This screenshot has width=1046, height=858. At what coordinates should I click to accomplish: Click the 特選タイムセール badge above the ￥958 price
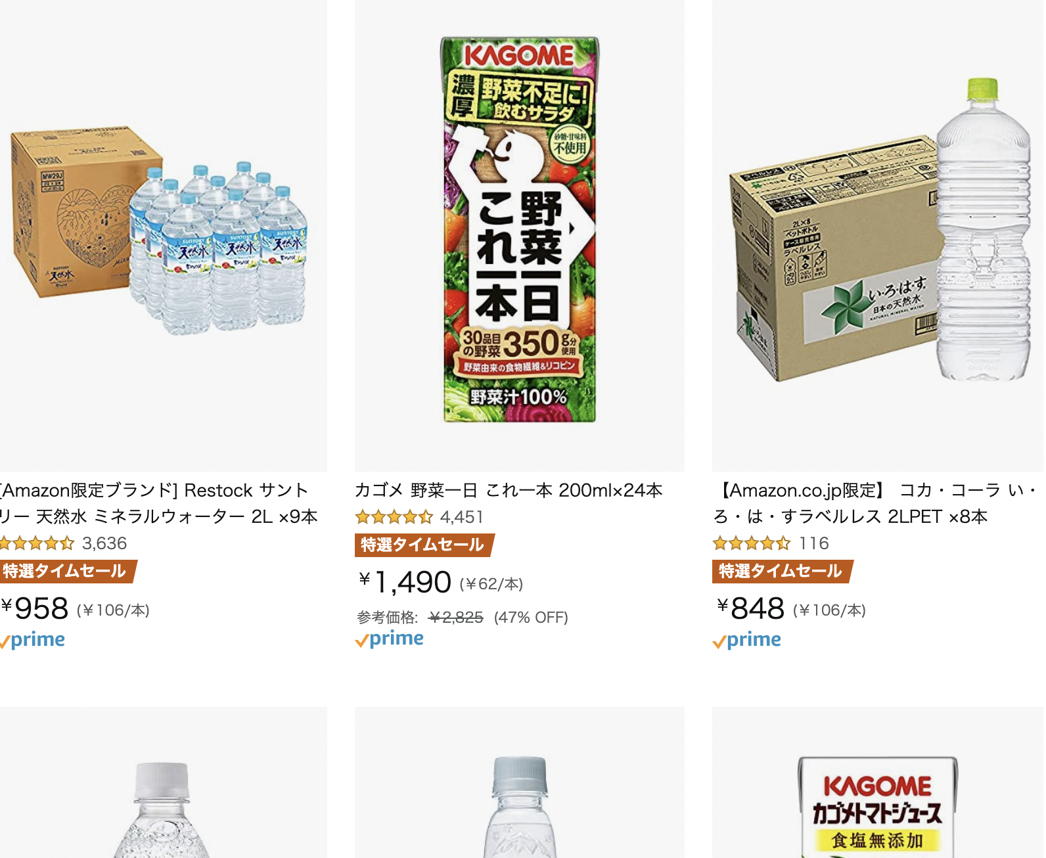click(67, 571)
